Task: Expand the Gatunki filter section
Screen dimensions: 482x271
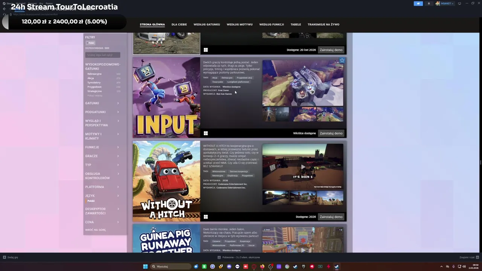Action: (x=102, y=103)
